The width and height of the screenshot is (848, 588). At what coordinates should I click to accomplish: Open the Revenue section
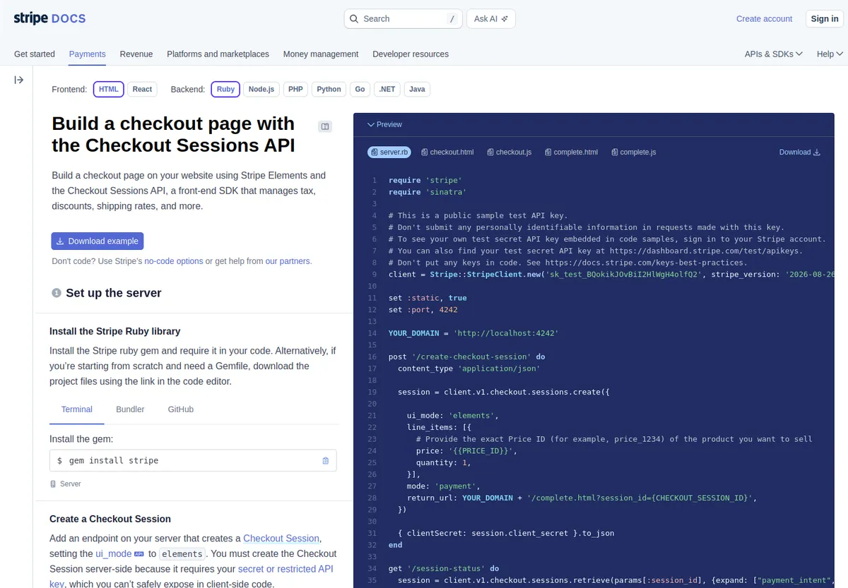click(x=136, y=54)
